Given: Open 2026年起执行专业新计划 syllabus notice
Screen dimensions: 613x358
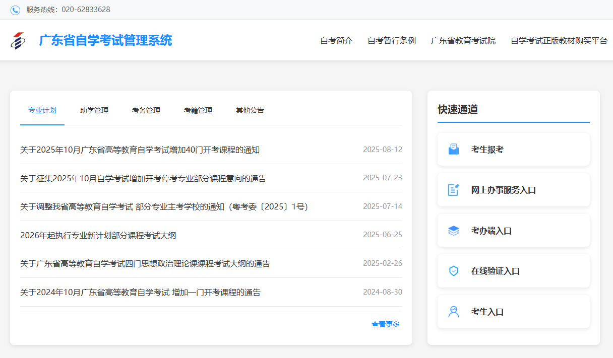Looking at the screenshot, I should (x=98, y=235).
